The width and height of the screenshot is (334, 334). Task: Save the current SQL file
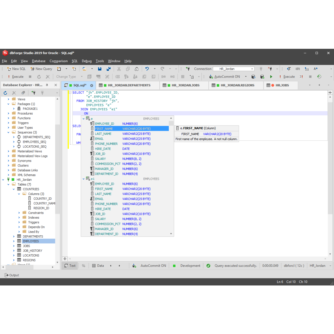coord(100,69)
